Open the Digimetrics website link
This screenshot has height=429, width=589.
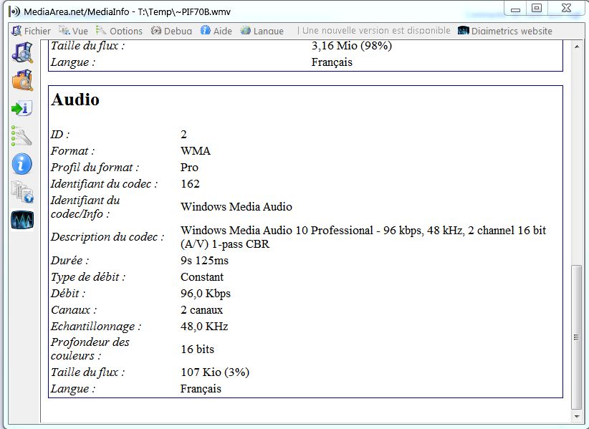coord(505,31)
